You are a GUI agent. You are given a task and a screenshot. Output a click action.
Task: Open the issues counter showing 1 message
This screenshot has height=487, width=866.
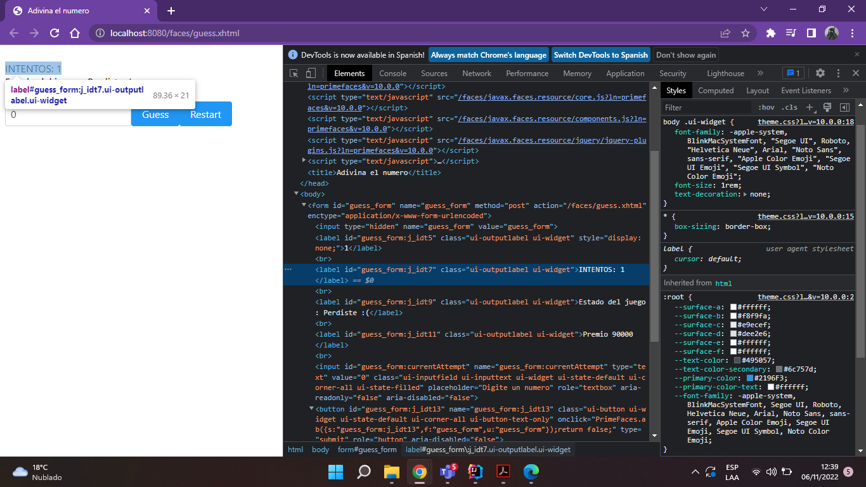point(793,74)
